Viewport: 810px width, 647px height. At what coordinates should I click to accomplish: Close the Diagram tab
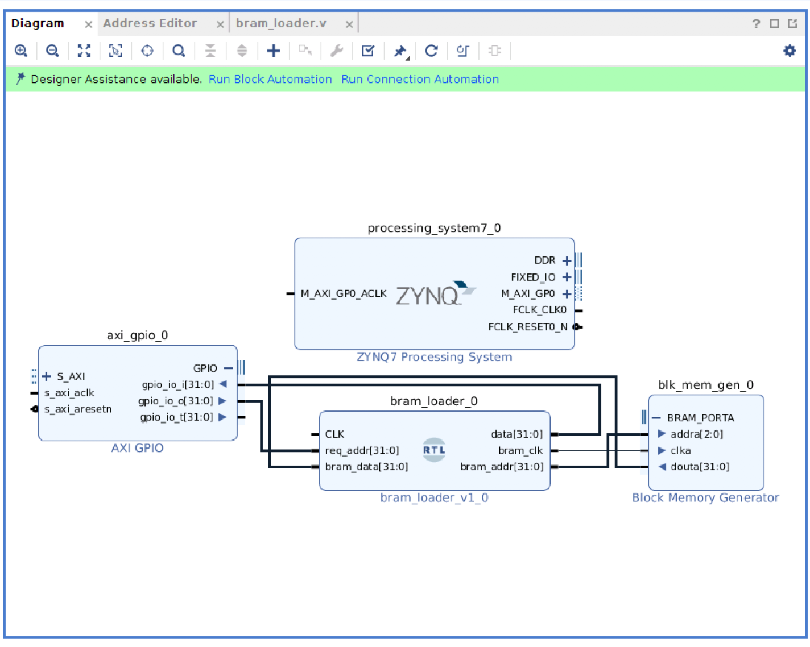[88, 24]
